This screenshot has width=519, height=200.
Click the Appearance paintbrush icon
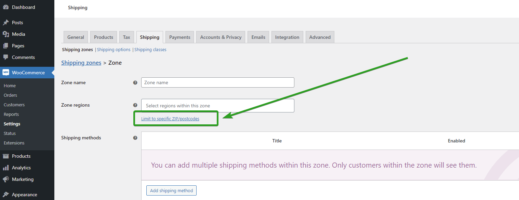(6, 195)
